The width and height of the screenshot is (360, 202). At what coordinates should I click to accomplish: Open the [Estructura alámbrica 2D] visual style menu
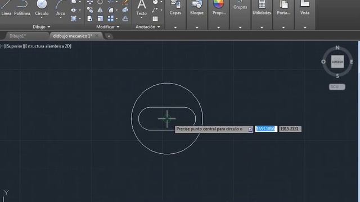click(x=48, y=46)
